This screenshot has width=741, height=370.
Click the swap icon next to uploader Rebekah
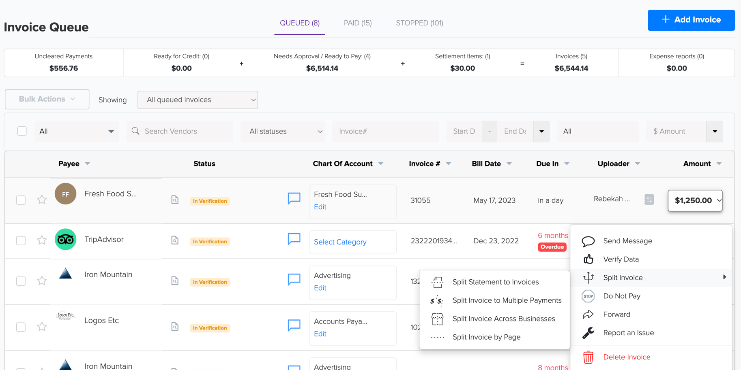(x=649, y=199)
